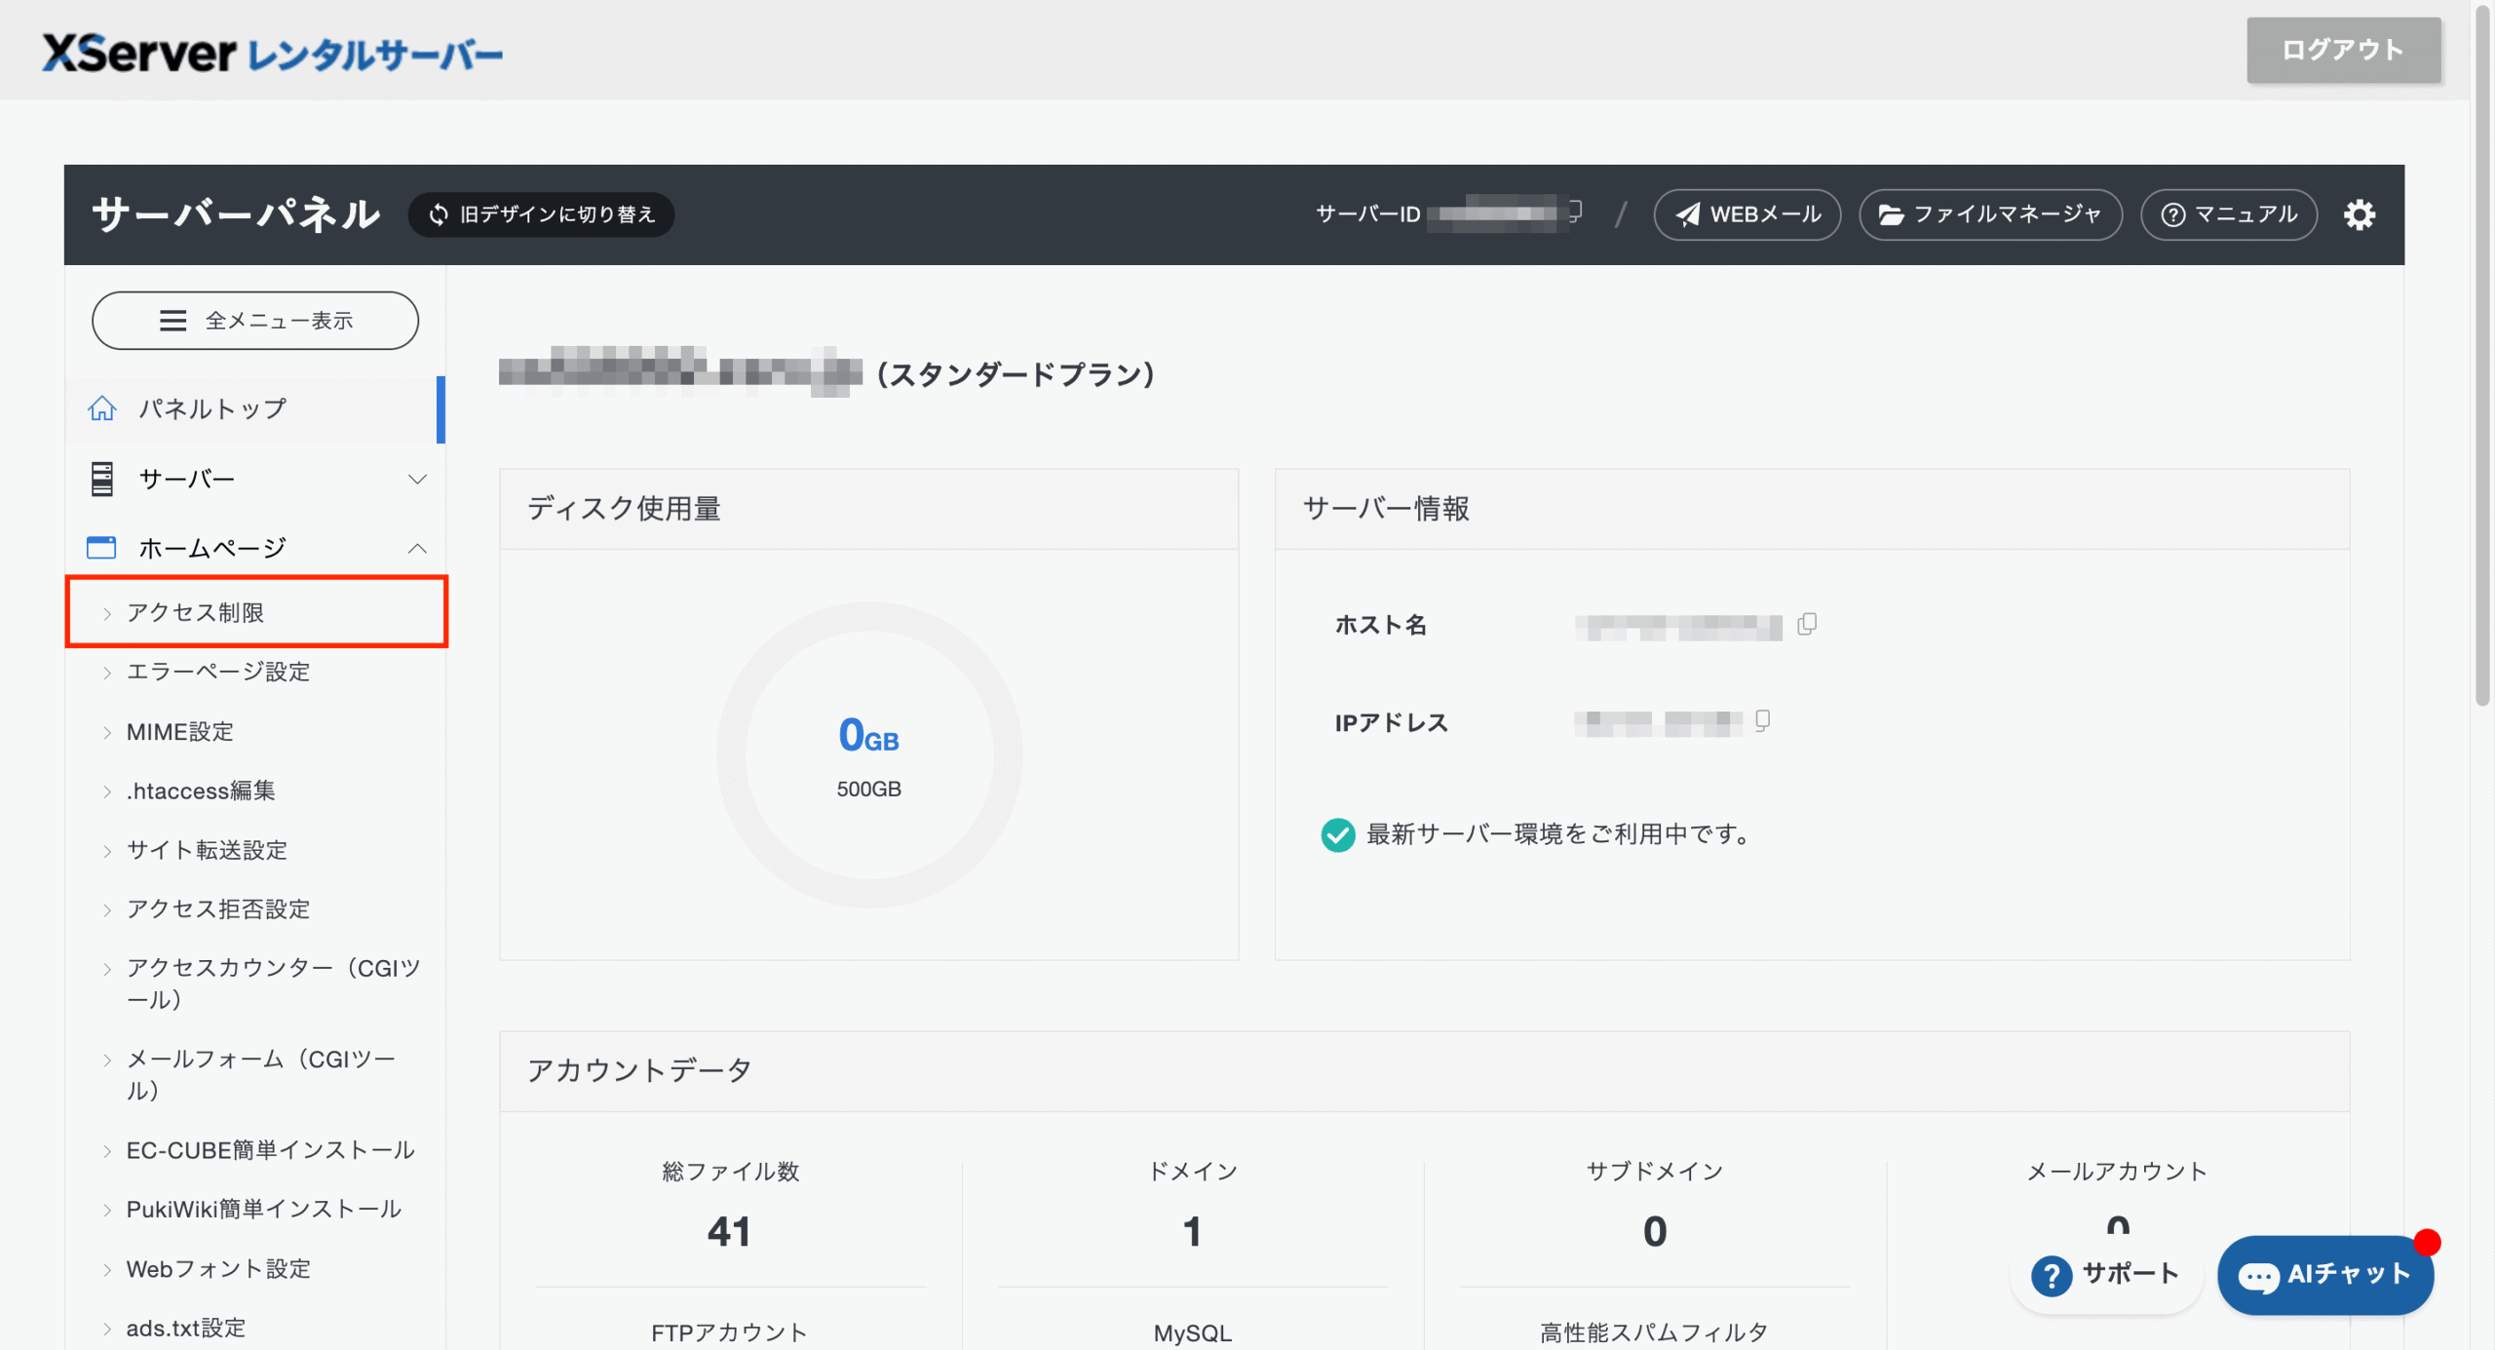Open the ホームページ menu section
Image resolution: width=2495 pixels, height=1350 pixels.
click(x=255, y=549)
